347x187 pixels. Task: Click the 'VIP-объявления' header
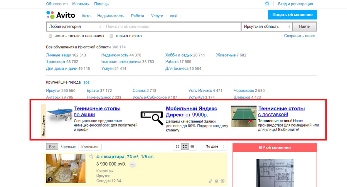tap(275, 147)
